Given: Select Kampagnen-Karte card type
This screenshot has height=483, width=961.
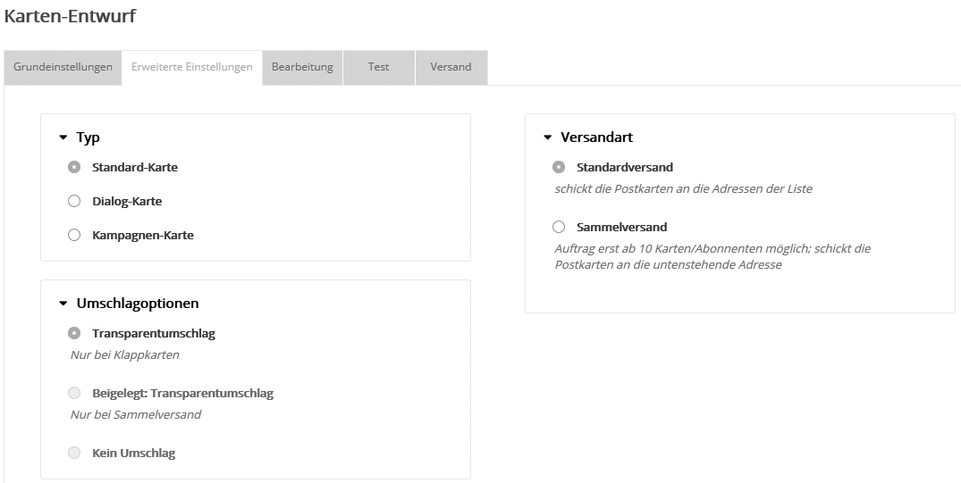Looking at the screenshot, I should (x=74, y=236).
